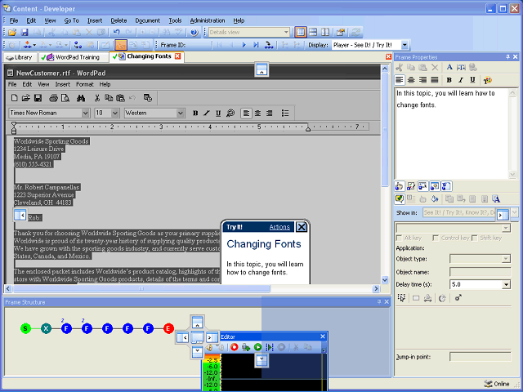Click Play Selection icon in Sound Editor

click(x=269, y=347)
